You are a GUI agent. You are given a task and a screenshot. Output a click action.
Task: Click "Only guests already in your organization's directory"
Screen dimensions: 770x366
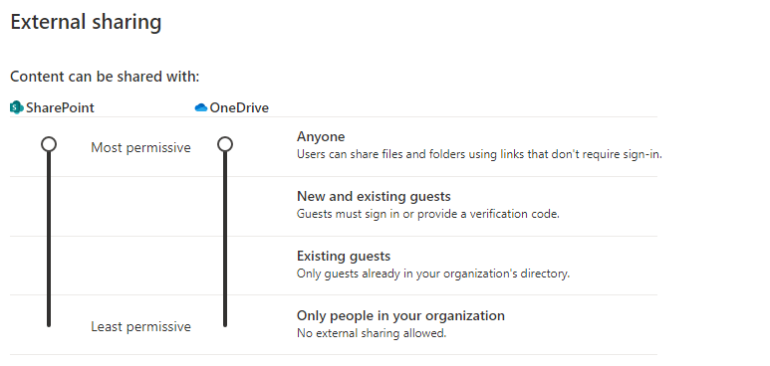point(433,274)
